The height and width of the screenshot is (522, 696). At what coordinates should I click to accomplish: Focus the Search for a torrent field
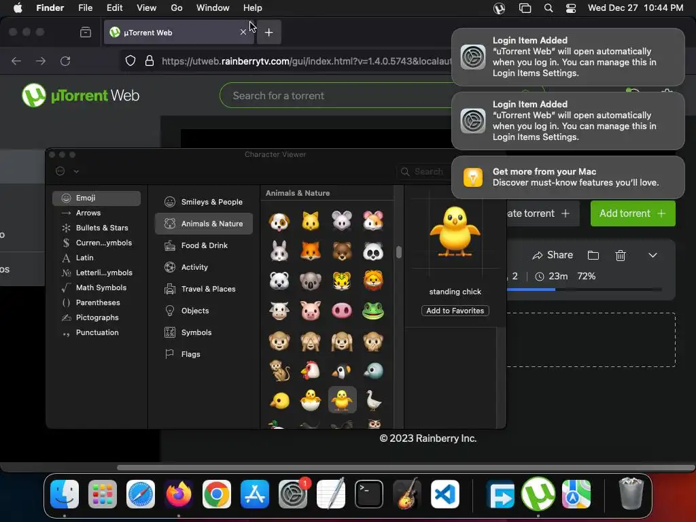(337, 95)
